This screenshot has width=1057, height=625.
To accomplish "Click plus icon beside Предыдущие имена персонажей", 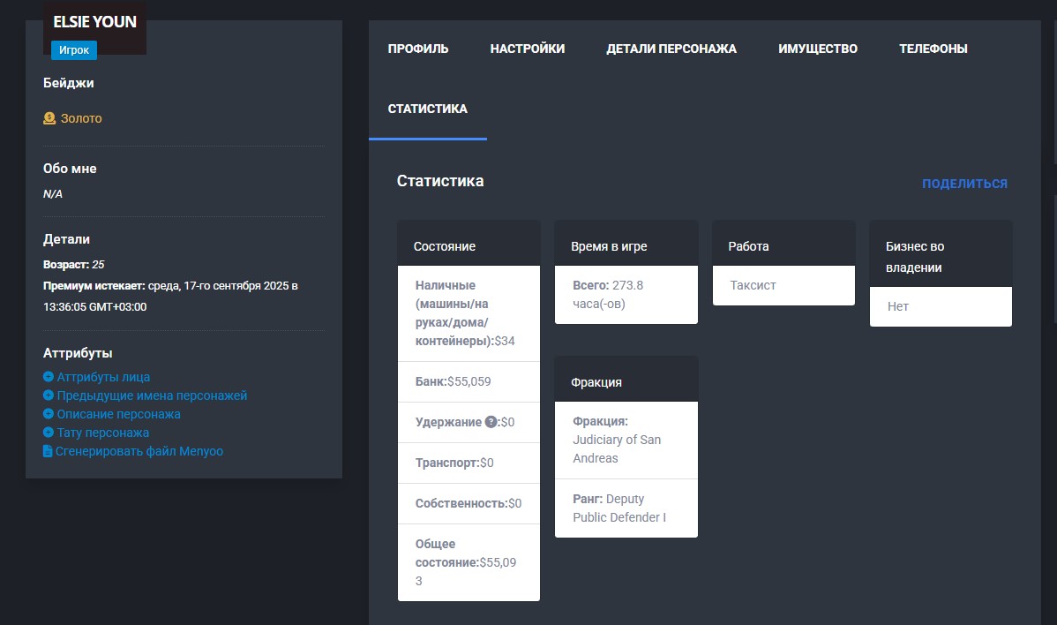I will (48, 395).
